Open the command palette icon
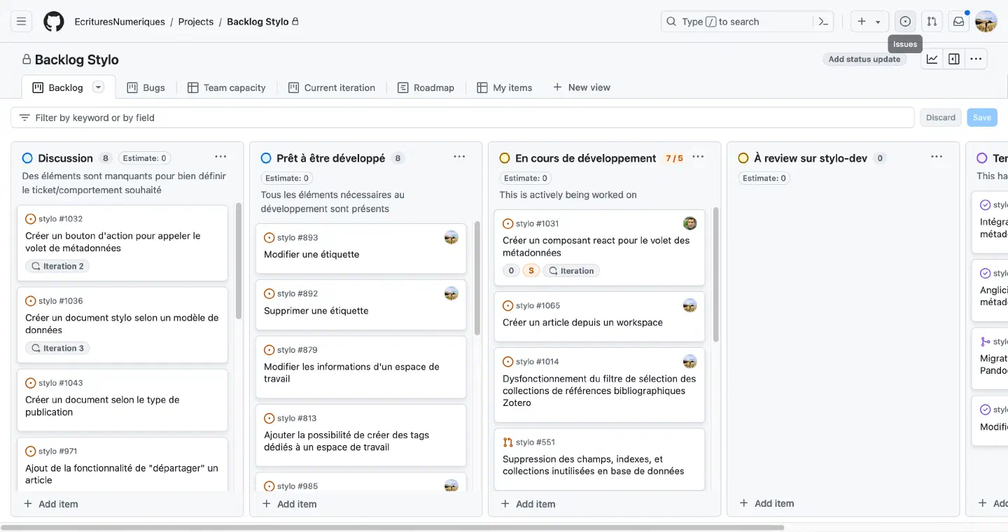This screenshot has width=1008, height=532. pos(824,22)
